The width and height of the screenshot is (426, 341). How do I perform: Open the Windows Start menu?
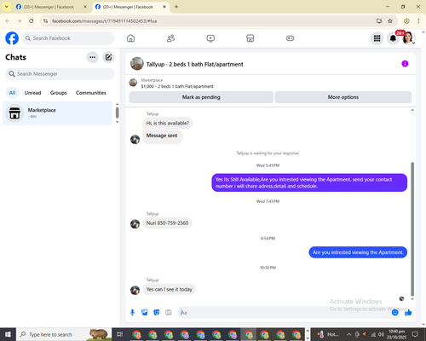[x=8, y=334]
